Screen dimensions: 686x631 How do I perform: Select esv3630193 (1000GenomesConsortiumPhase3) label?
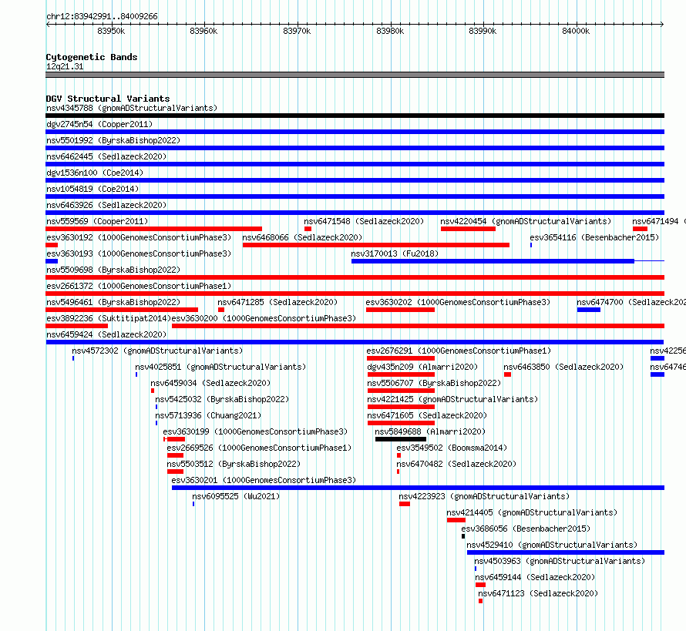(x=139, y=253)
